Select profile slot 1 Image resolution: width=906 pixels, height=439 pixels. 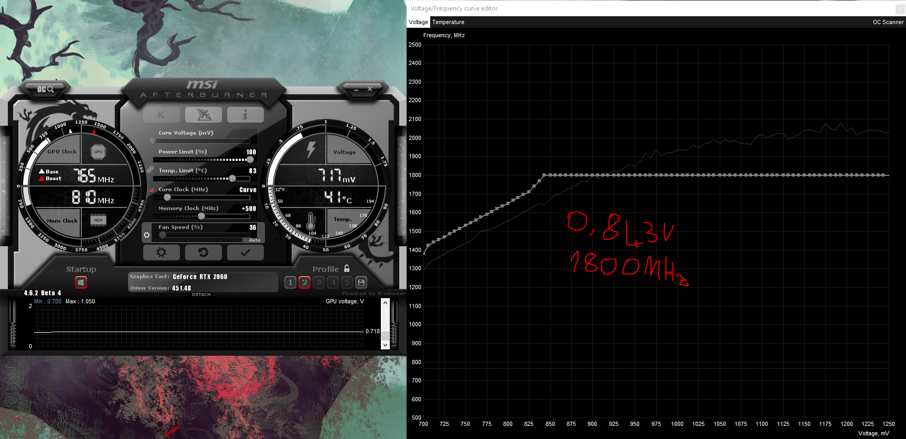point(290,282)
